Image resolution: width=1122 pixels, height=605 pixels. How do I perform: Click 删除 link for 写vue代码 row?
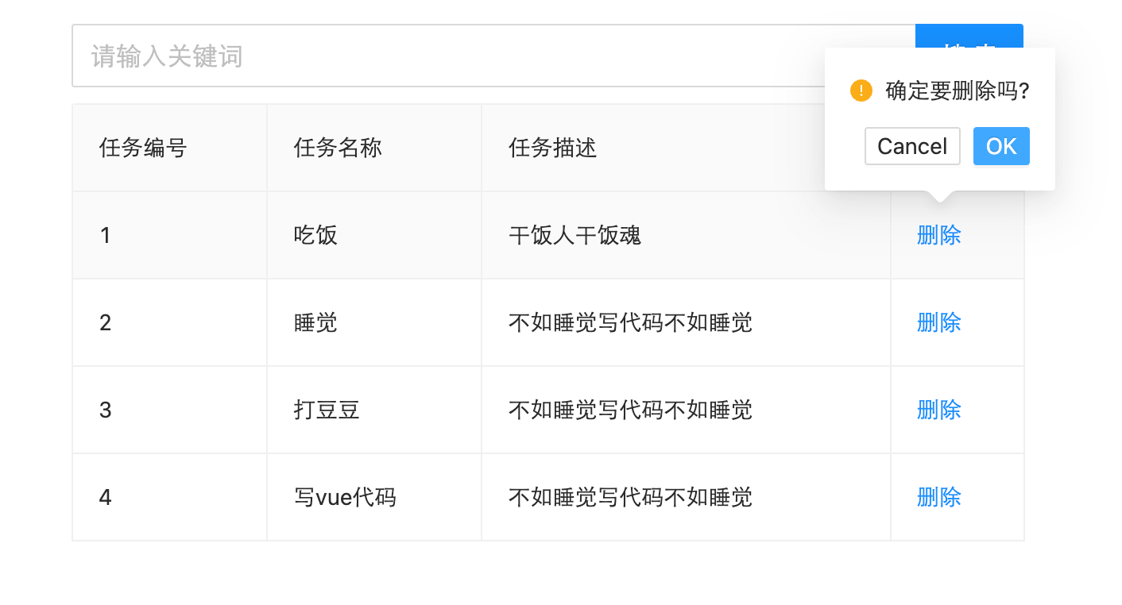click(939, 497)
